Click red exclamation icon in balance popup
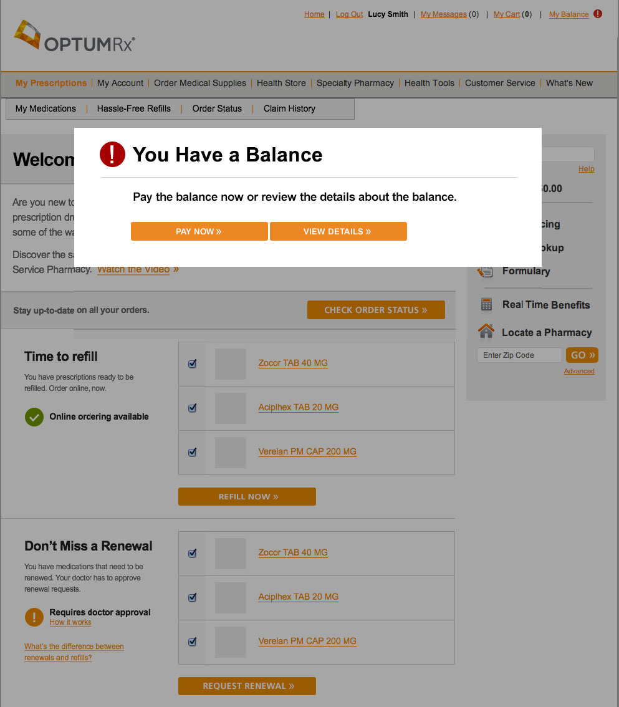This screenshot has width=619, height=707. [113, 155]
